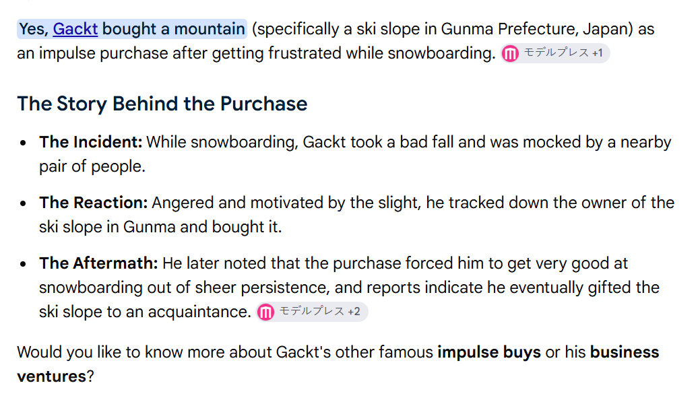Expand the +1 additional sources count

[x=598, y=53]
